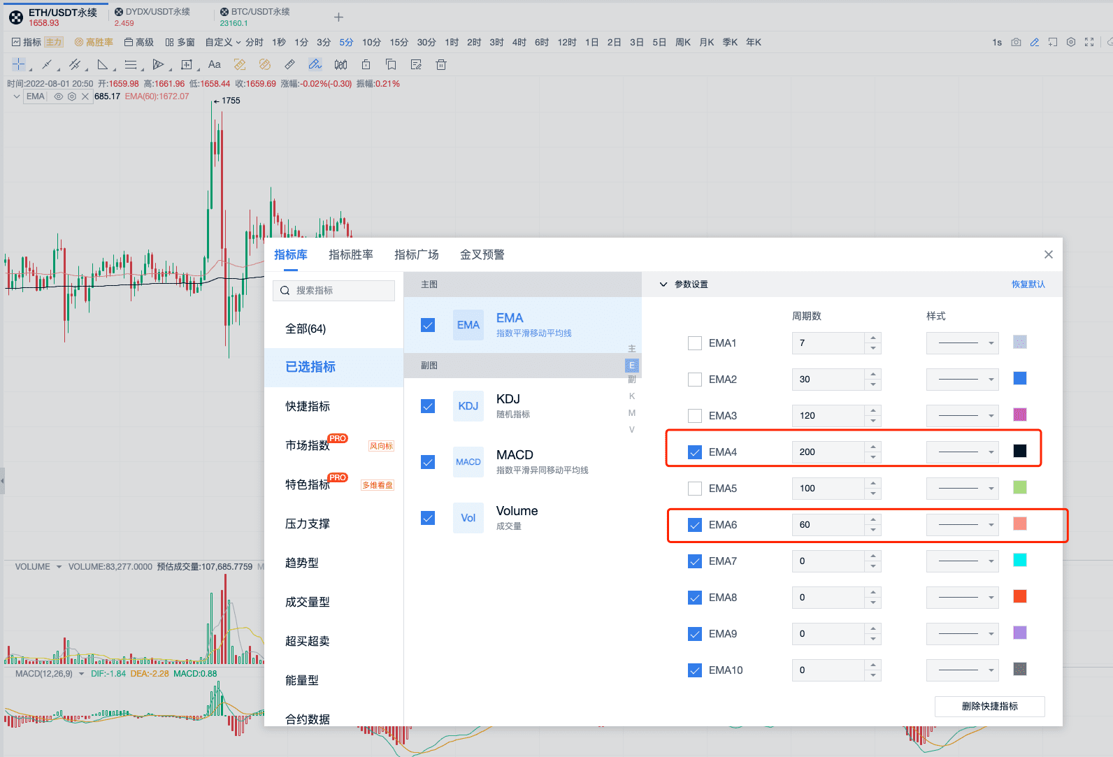Click the candlestick style icon in drawing toolbar
Screen dimensions: 1113x757
pyautogui.click(x=340, y=65)
